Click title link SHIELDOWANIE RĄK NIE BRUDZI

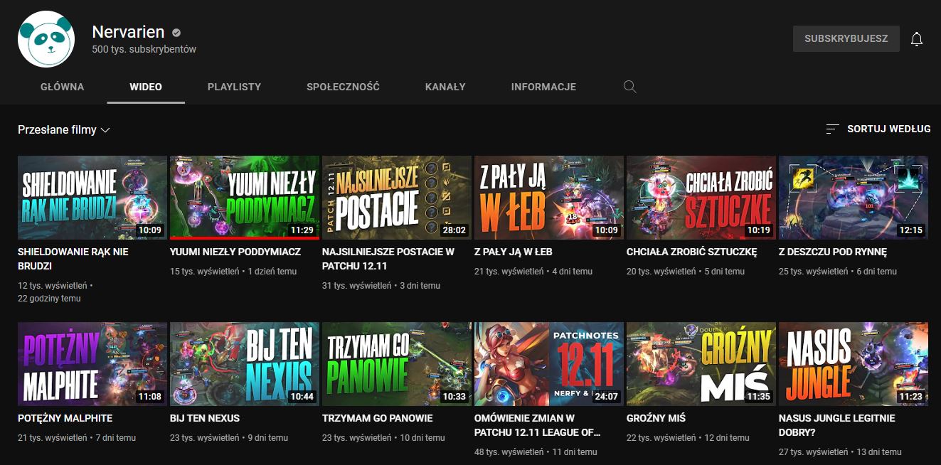point(73,259)
